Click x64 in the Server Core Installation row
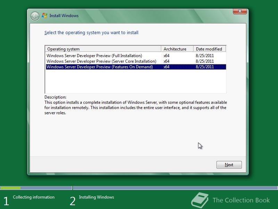Viewport: 278px width, 209px height. tap(166, 61)
